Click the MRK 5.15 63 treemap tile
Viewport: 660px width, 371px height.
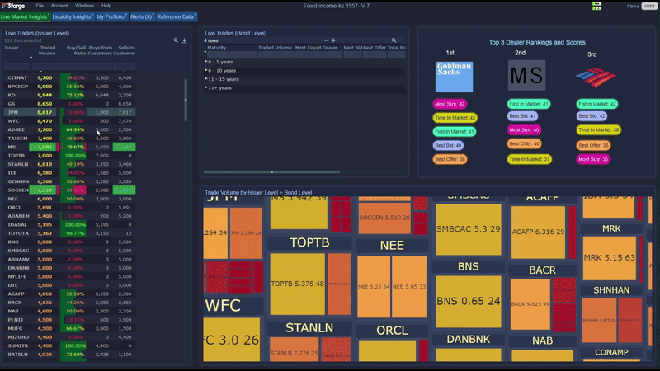[609, 258]
